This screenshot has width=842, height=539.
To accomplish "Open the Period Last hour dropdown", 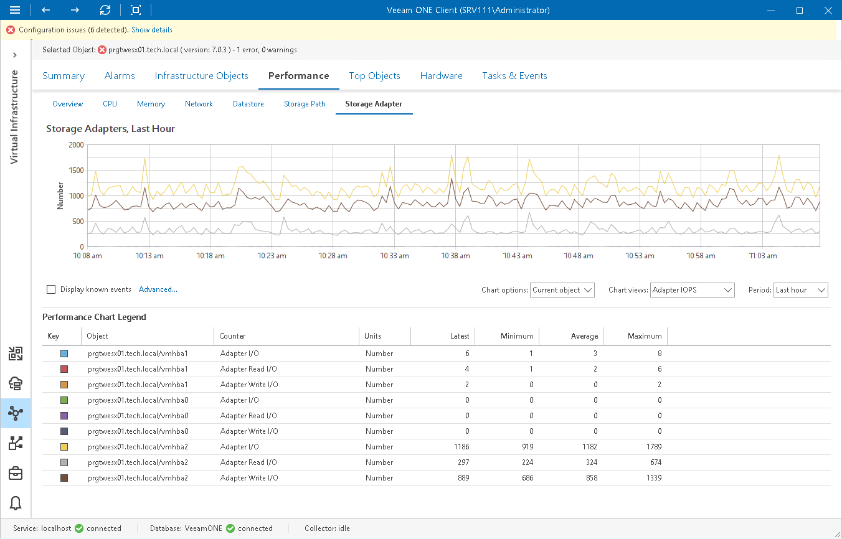I will click(x=800, y=290).
